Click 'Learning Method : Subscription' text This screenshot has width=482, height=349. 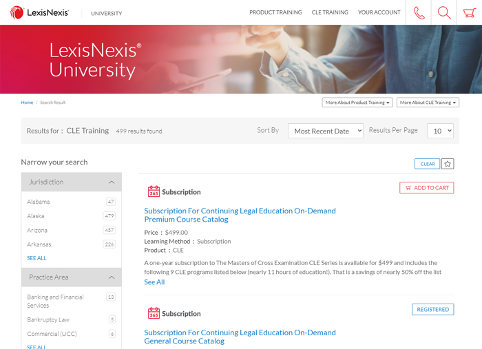click(187, 242)
